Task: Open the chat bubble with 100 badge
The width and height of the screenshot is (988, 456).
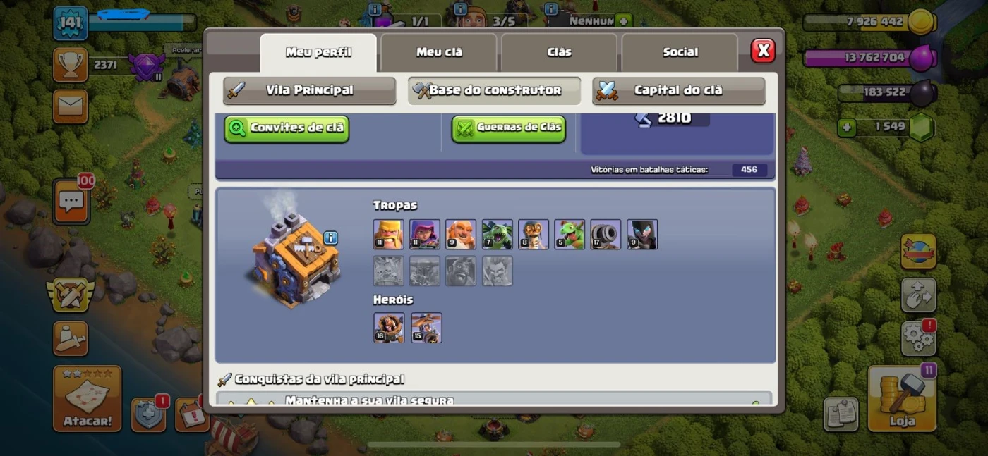Action: [x=71, y=202]
